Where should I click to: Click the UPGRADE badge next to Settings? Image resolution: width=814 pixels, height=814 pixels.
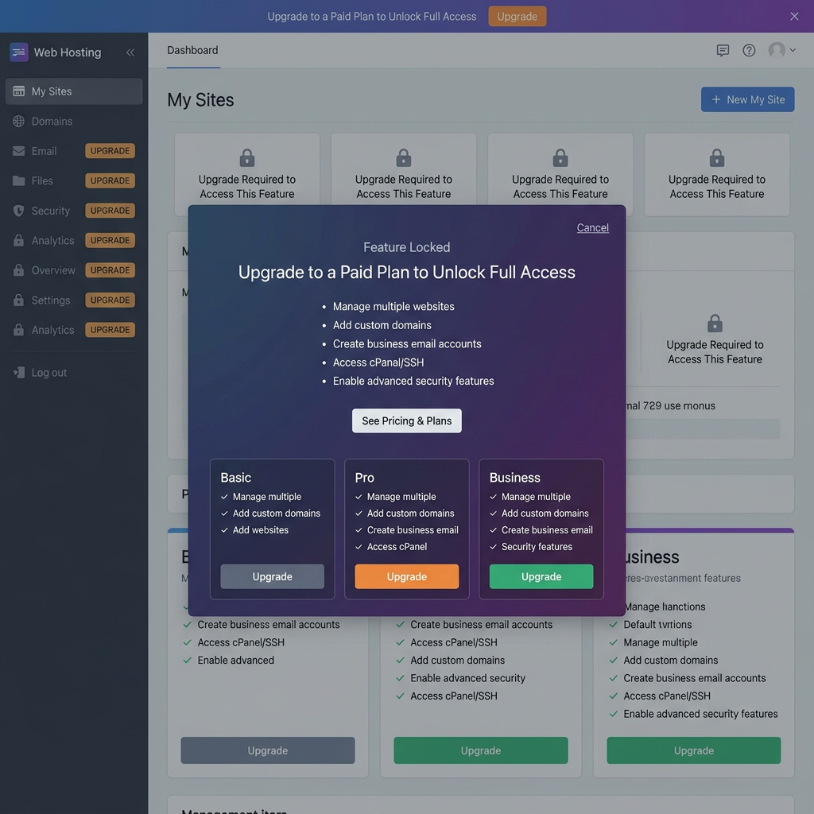(x=110, y=300)
